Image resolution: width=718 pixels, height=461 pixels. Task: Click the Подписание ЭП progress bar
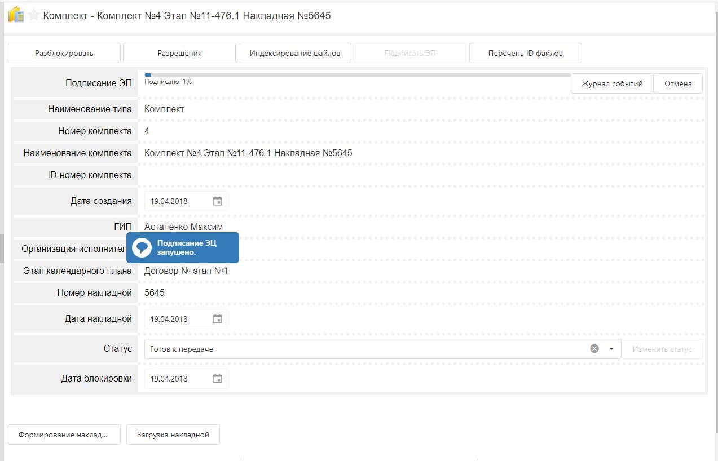(358, 74)
